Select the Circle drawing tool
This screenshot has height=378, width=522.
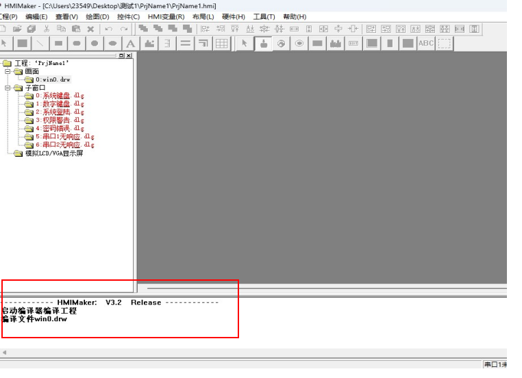click(95, 43)
